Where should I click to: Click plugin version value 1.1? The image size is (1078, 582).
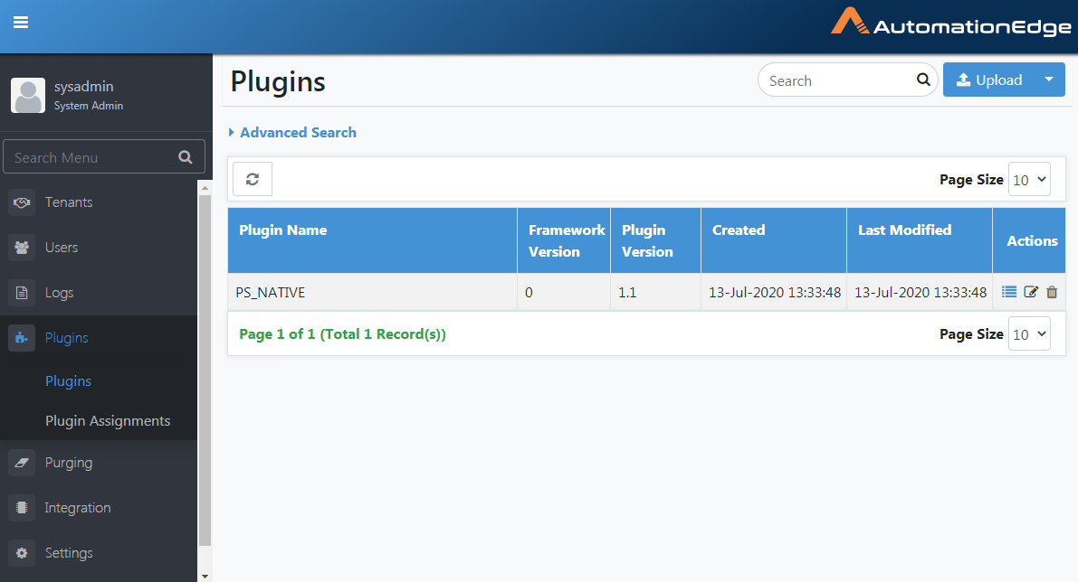627,293
